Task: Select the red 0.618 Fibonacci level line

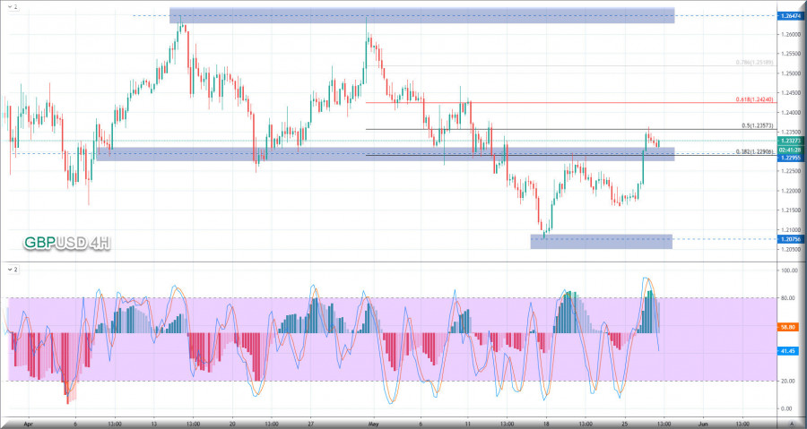Action: tap(538, 102)
